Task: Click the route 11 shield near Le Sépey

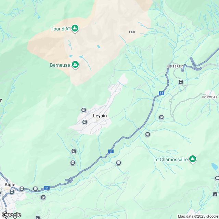Action: click(x=161, y=93)
